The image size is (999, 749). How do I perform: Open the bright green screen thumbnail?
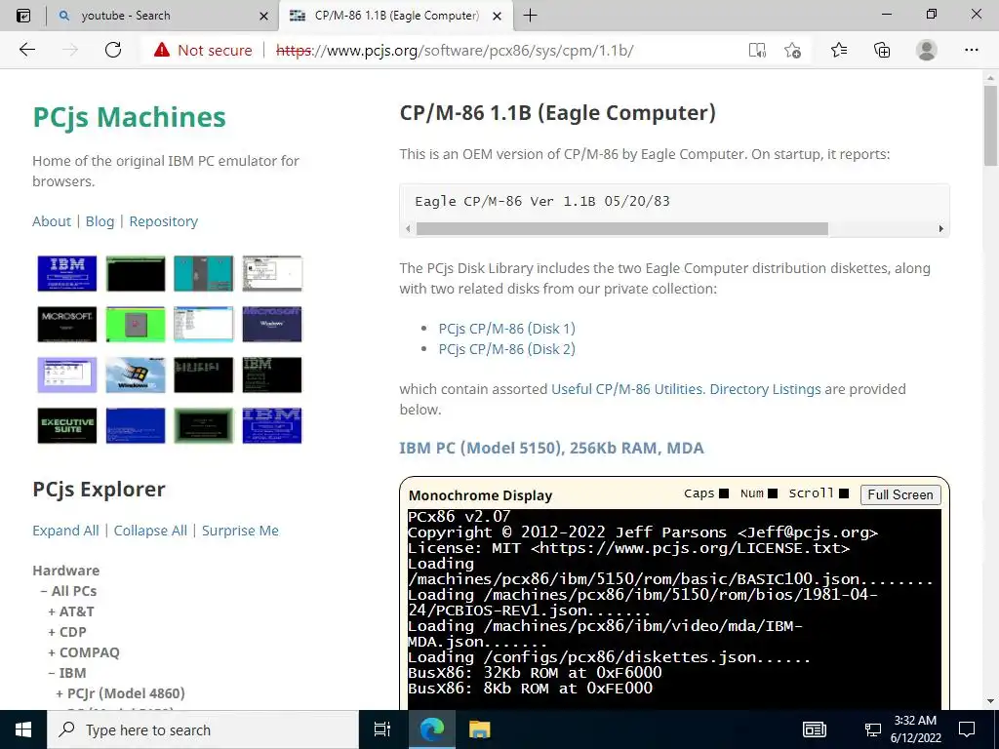point(135,324)
